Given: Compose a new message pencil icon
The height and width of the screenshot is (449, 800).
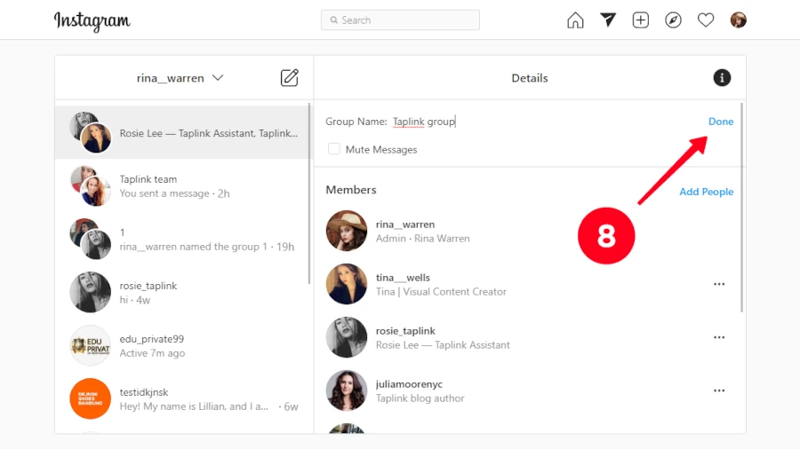Looking at the screenshot, I should (290, 78).
